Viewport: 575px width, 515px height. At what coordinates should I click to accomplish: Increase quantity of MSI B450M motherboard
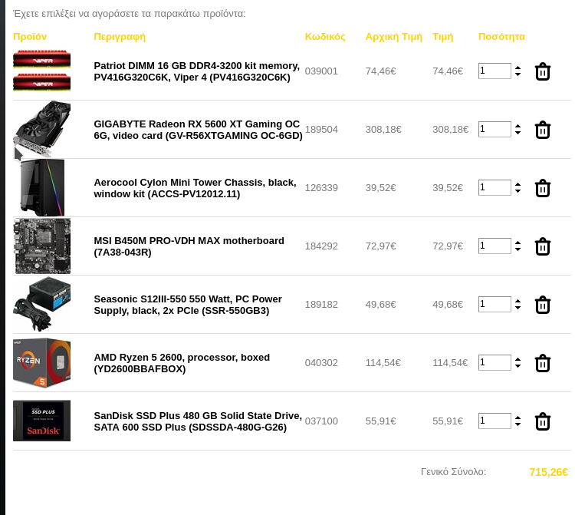(x=517, y=243)
